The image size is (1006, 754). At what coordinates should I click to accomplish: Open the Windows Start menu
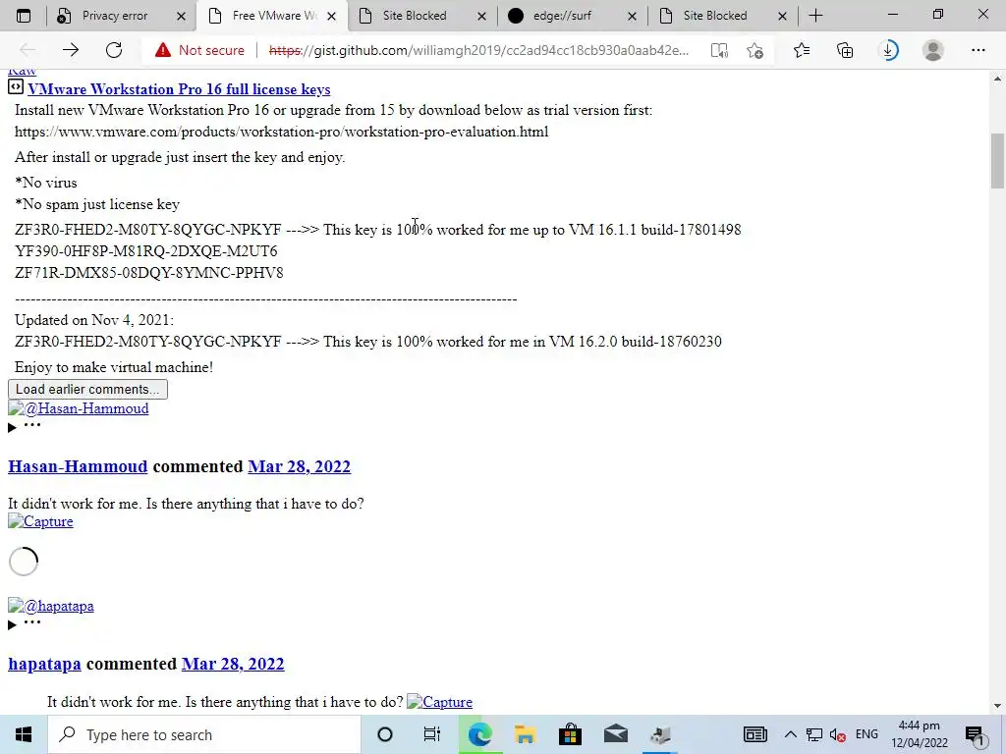pos(24,734)
